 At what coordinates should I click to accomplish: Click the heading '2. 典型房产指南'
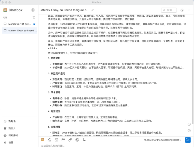[x=56, y=73]
